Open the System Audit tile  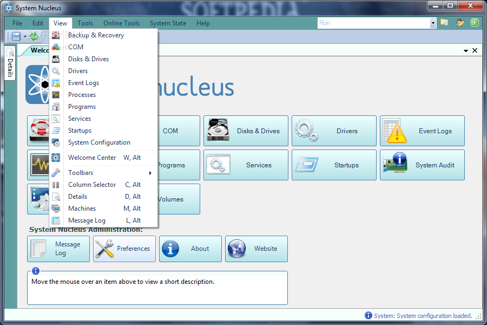423,165
